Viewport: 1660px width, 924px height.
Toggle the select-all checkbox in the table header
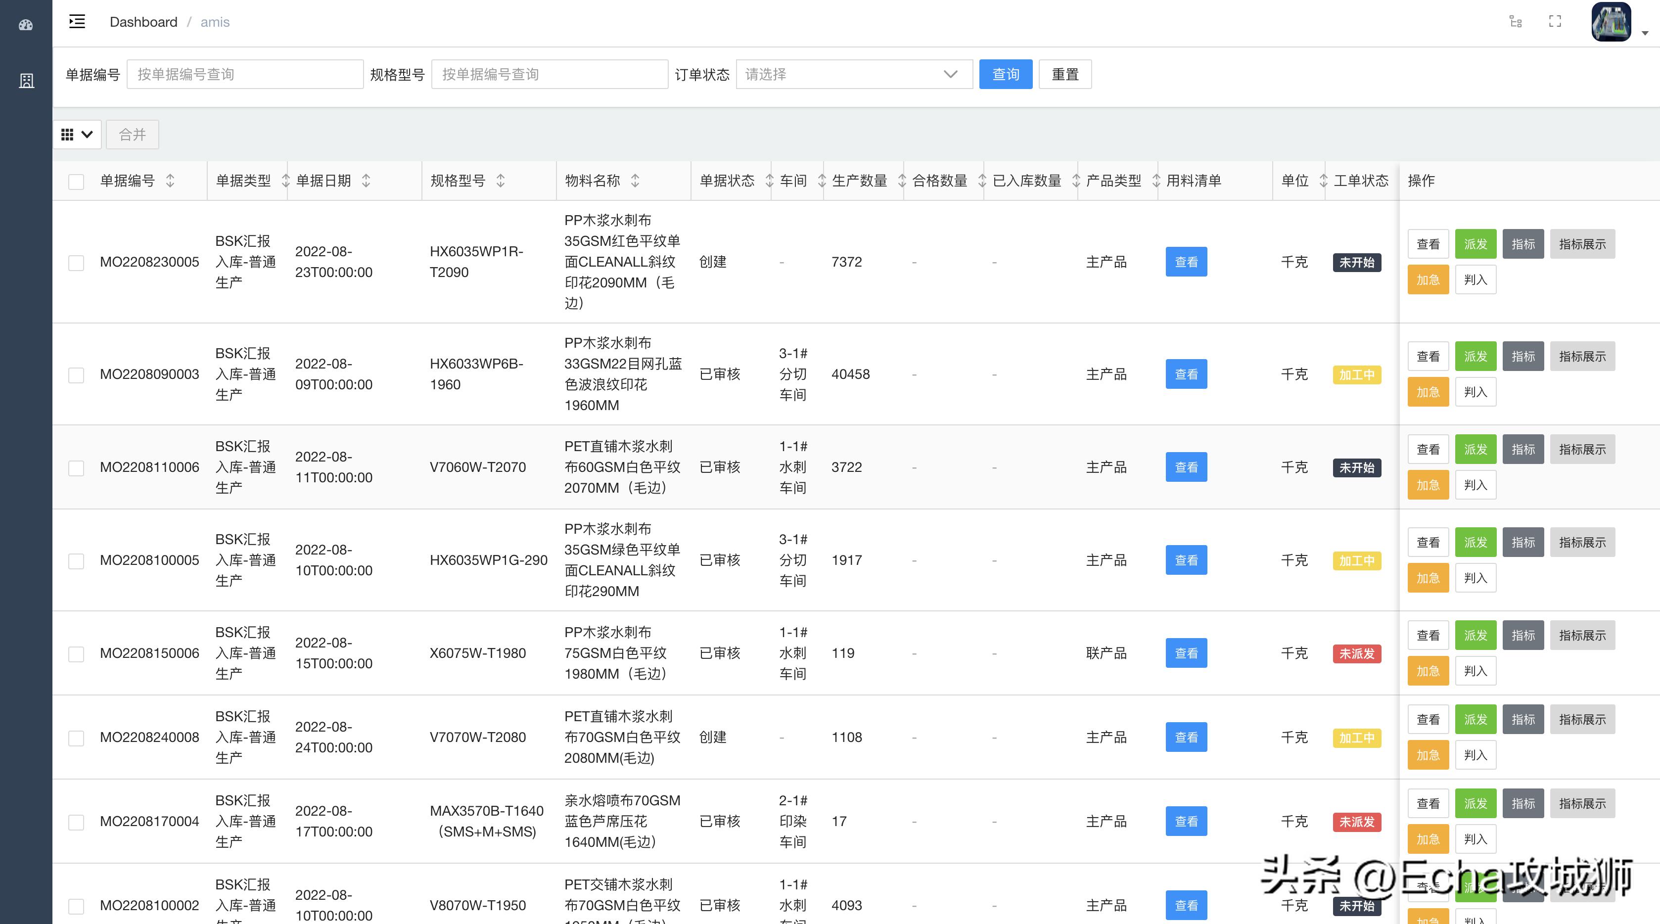tap(76, 181)
